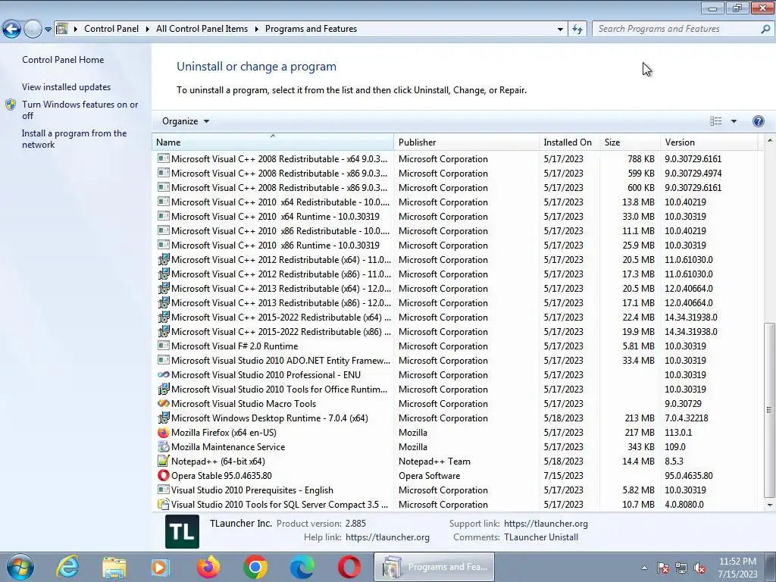Open the Windows Start button
776x582 pixels.
click(x=20, y=567)
